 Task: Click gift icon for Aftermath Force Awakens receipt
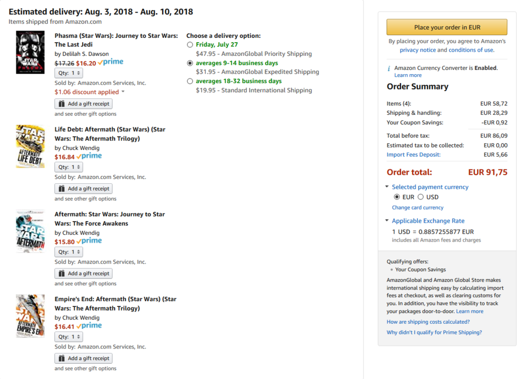click(x=62, y=273)
